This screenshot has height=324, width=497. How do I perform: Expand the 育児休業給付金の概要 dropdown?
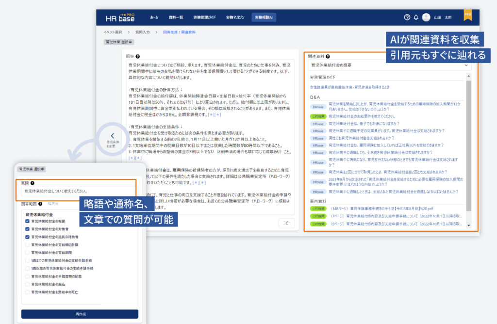390,65
